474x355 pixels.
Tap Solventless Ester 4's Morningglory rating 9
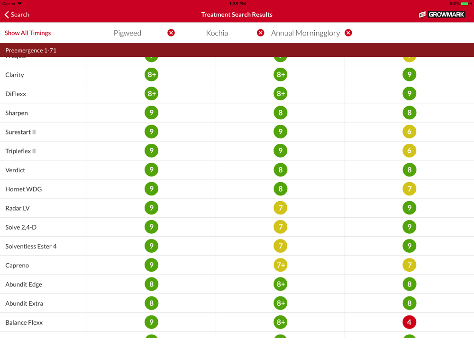click(410, 246)
